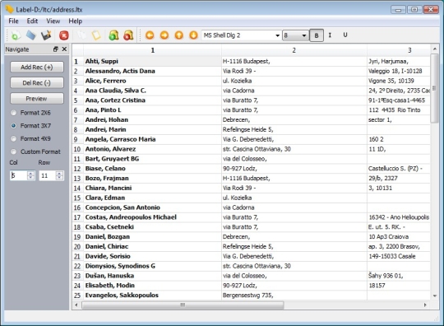Click the orange up arrow icon
The image size is (444, 326).
pos(179,35)
